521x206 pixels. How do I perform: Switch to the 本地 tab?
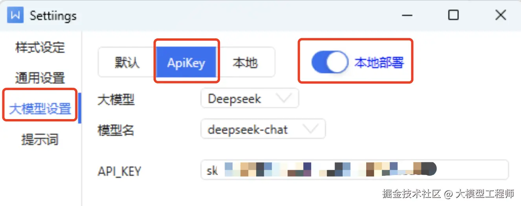pos(245,62)
